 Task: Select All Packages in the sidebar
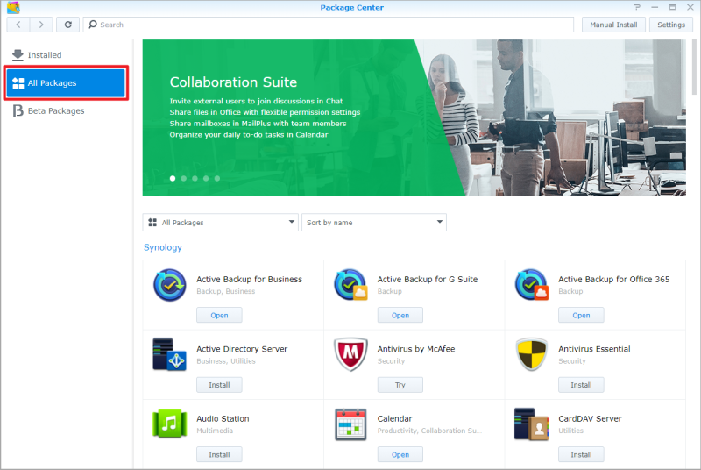point(67,82)
